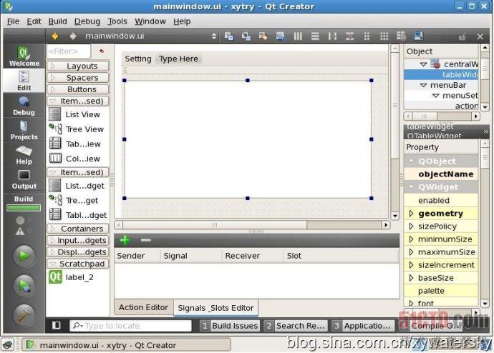Expand the Buttons widget group

click(x=78, y=89)
